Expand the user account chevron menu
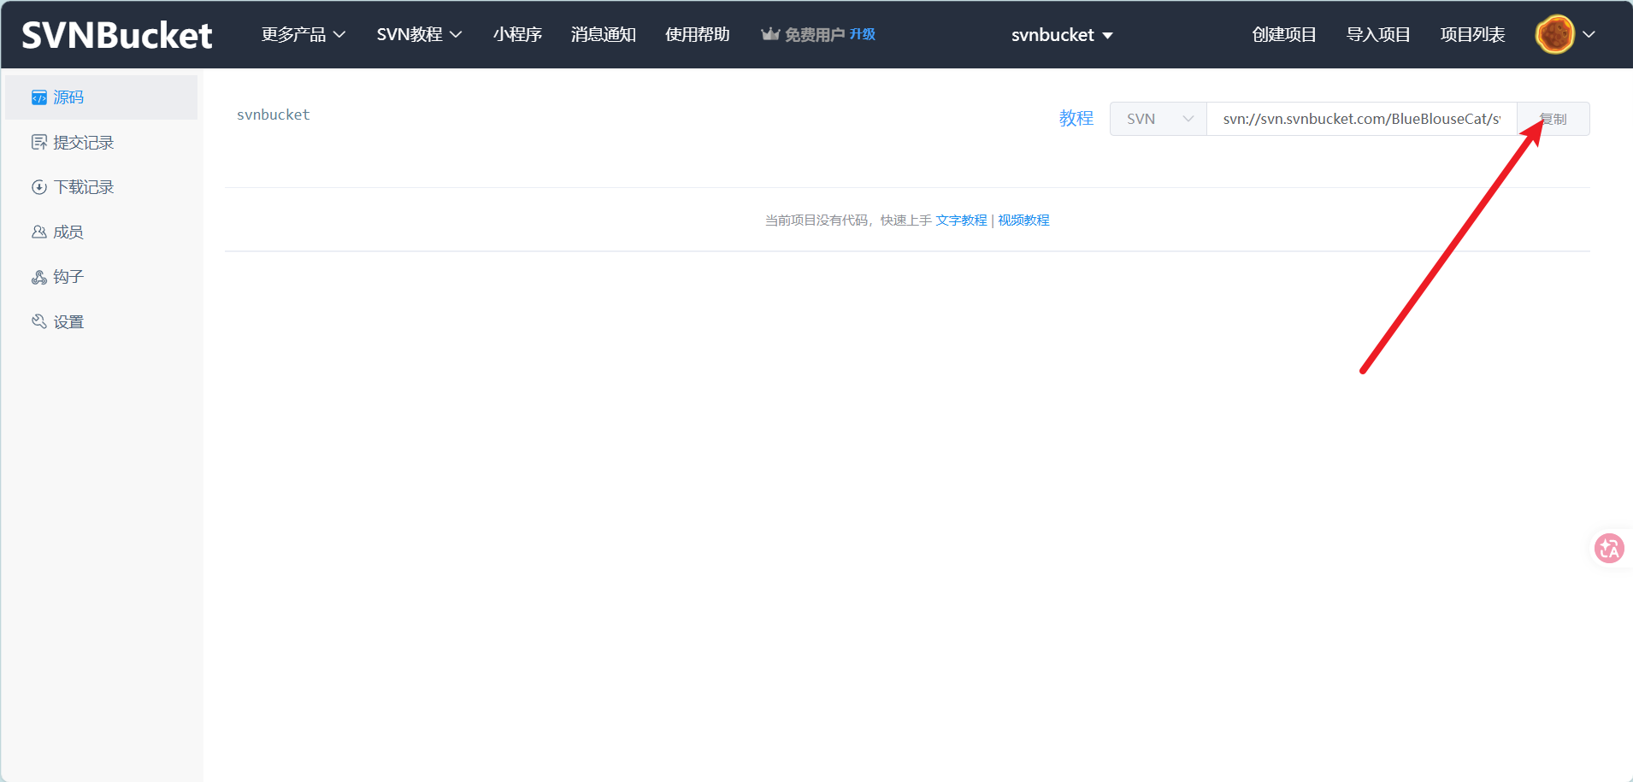This screenshot has width=1633, height=782. 1589,35
